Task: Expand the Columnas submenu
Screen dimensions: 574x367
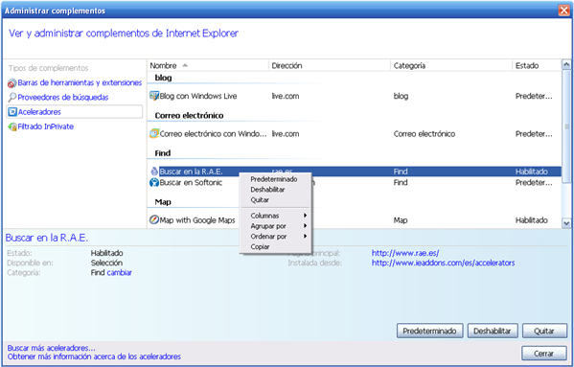Action: coord(275,216)
